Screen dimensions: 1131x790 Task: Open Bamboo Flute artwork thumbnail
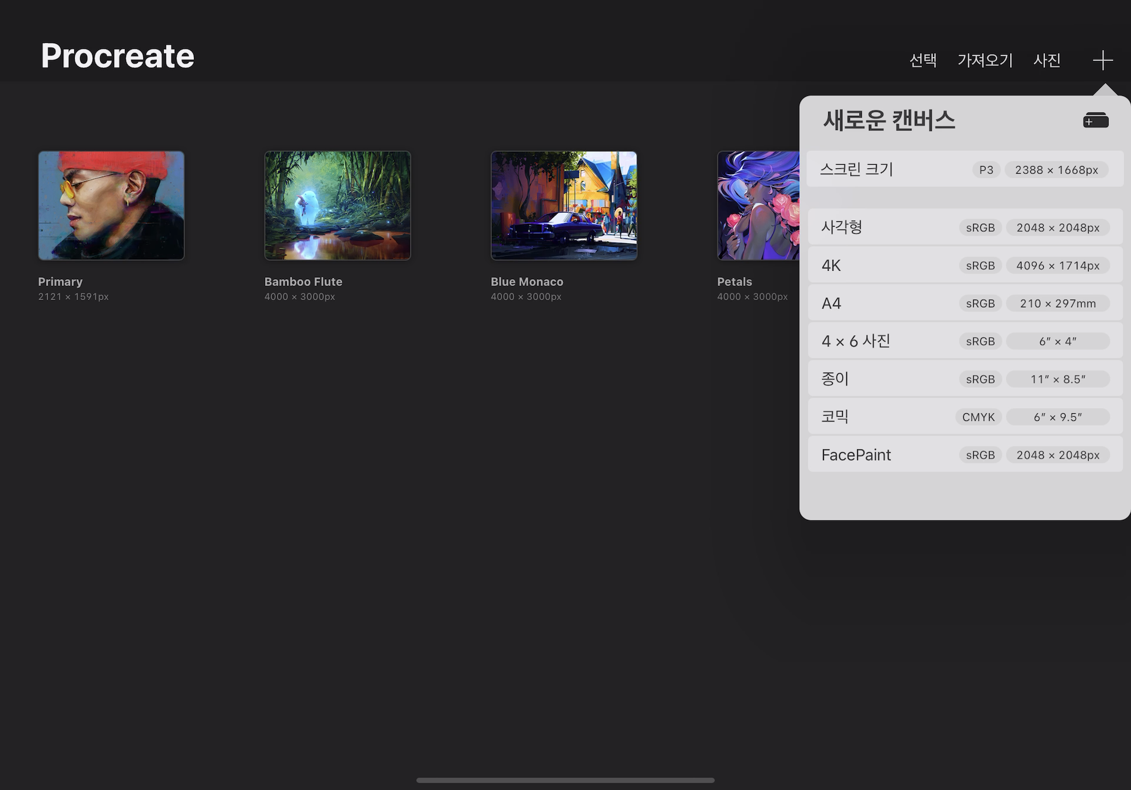pos(338,205)
